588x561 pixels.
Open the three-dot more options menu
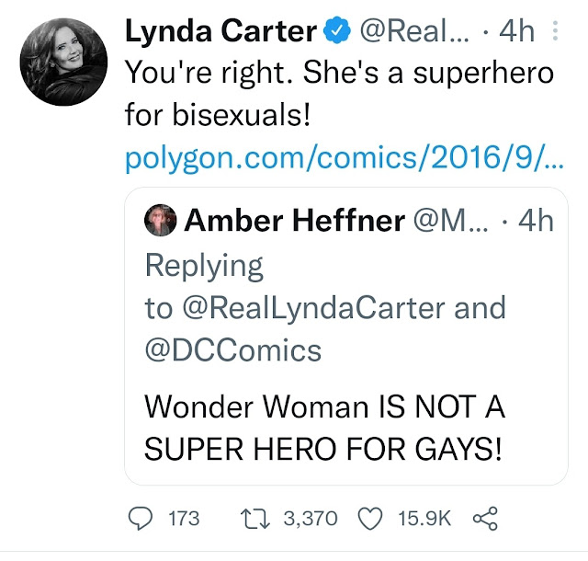click(x=555, y=30)
